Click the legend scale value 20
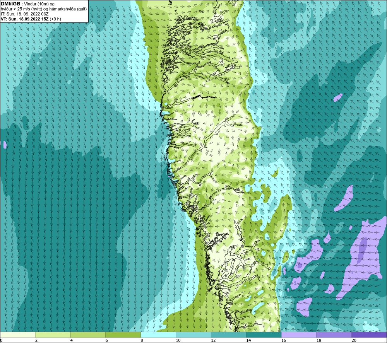387x343 pixels. point(354,340)
